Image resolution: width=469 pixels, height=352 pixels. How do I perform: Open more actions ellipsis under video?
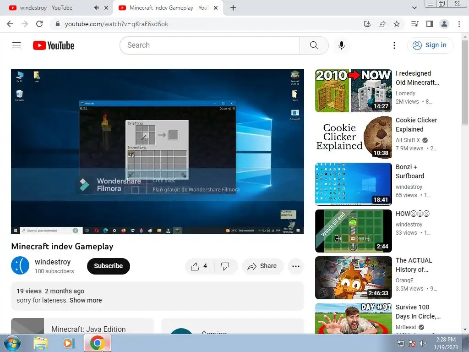point(296,266)
